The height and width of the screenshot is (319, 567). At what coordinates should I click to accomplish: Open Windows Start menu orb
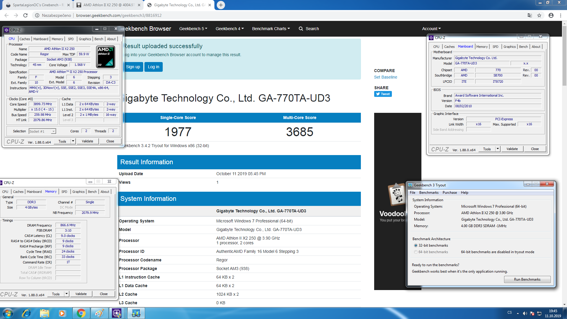(8, 313)
